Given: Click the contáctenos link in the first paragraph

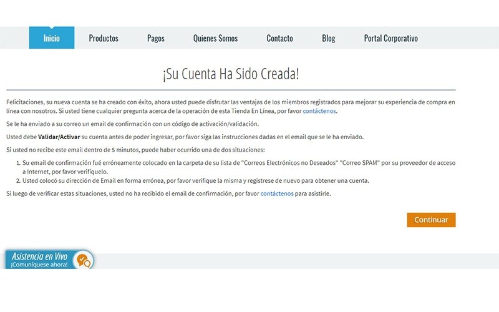Looking at the screenshot, I should [x=319, y=111].
